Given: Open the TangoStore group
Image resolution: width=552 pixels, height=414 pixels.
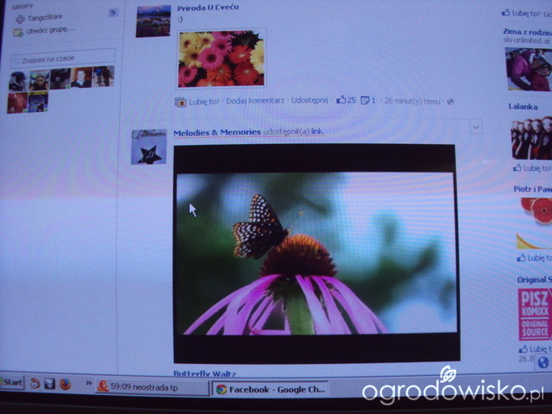Looking at the screenshot, I should (x=45, y=17).
